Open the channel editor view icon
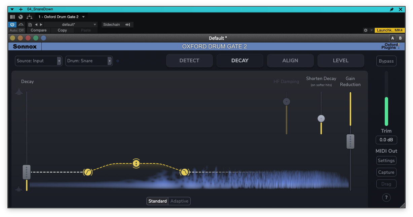The width and height of the screenshot is (413, 217). pos(12,17)
